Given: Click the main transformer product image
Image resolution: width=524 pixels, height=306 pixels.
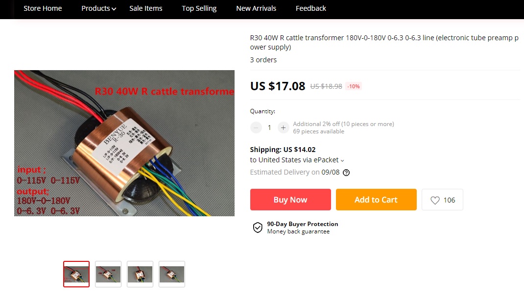Looking at the screenshot, I should [124, 143].
